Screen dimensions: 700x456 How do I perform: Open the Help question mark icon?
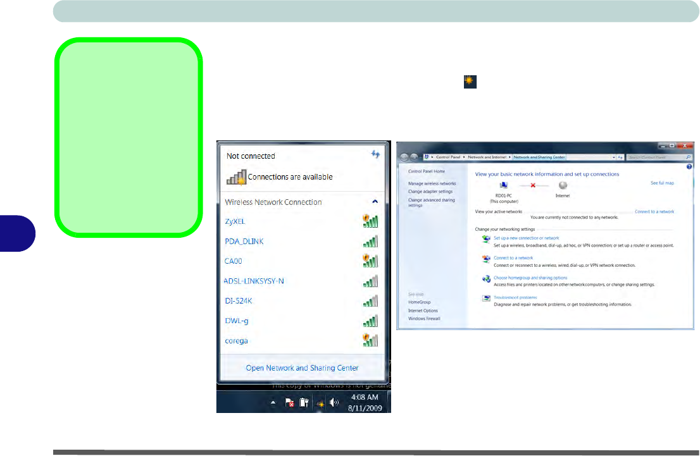tap(689, 166)
